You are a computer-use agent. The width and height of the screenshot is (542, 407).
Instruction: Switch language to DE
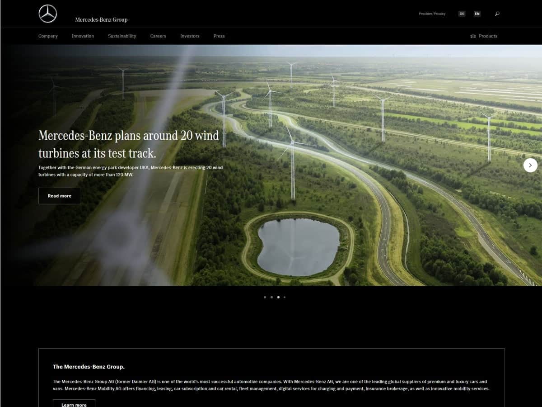pos(462,14)
